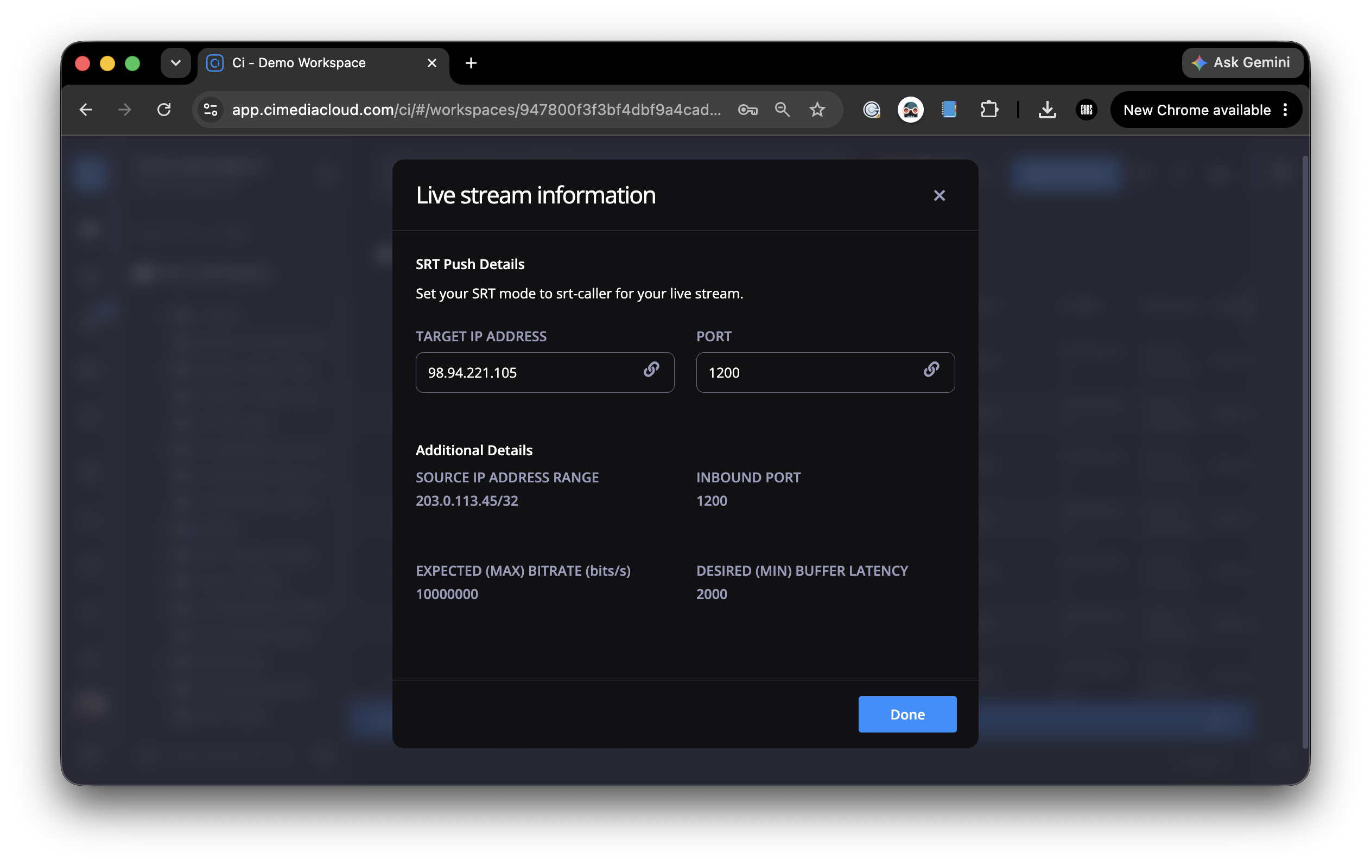
Task: Select the Target IP Address field
Action: point(545,372)
